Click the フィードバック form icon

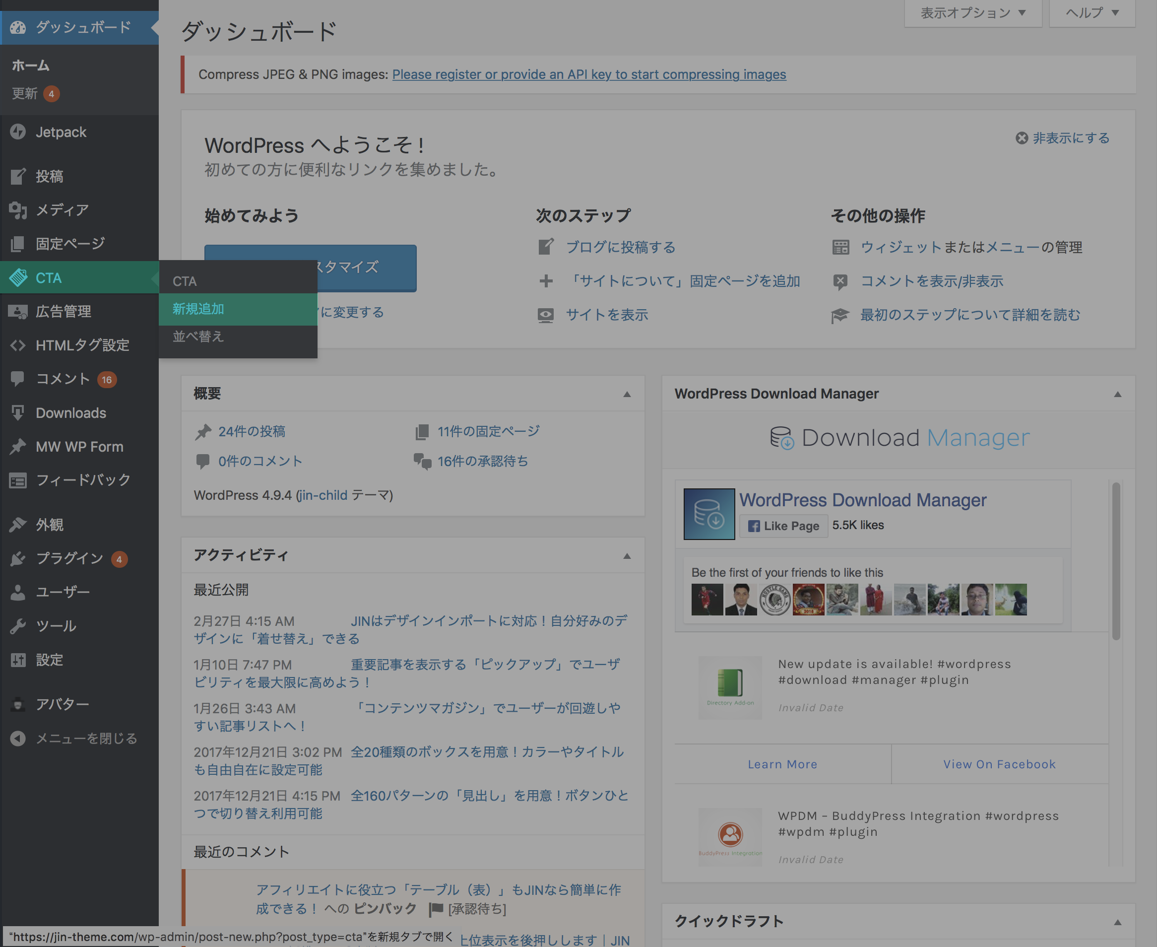click(18, 480)
